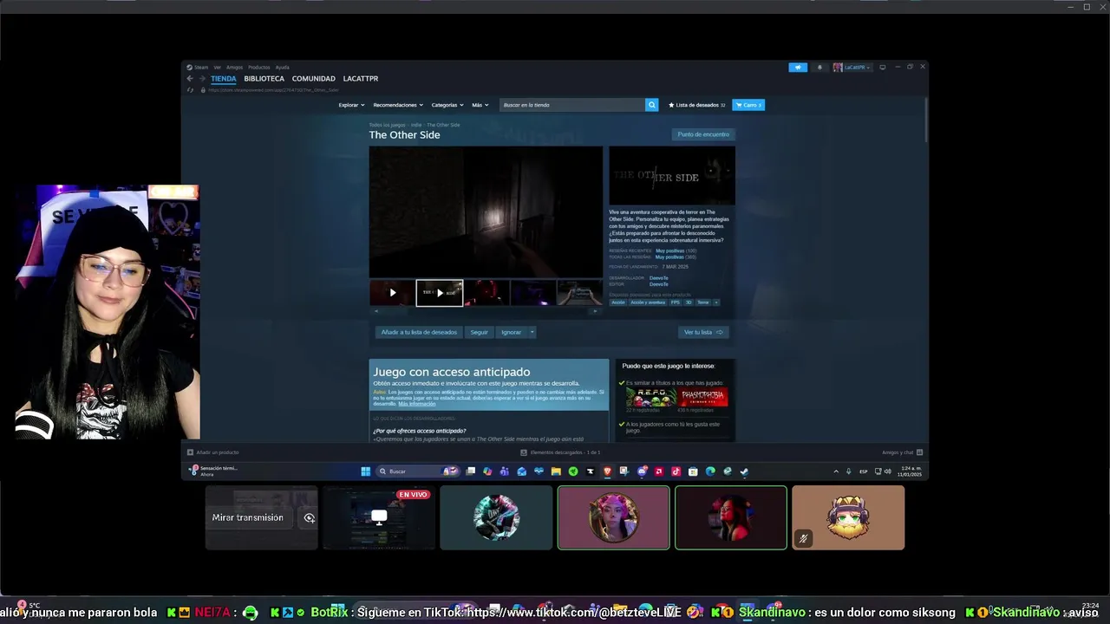1110x624 pixels.
Task: Click the main trailer video area
Action: click(x=486, y=211)
